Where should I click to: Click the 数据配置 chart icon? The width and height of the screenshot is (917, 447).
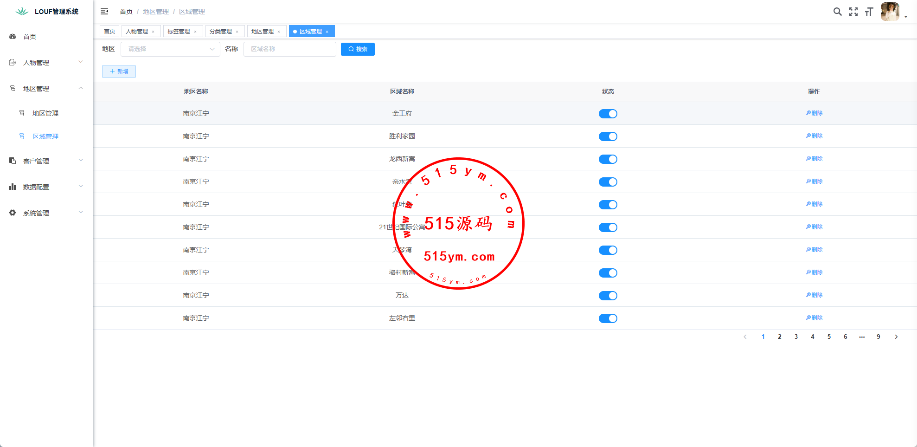(x=13, y=187)
